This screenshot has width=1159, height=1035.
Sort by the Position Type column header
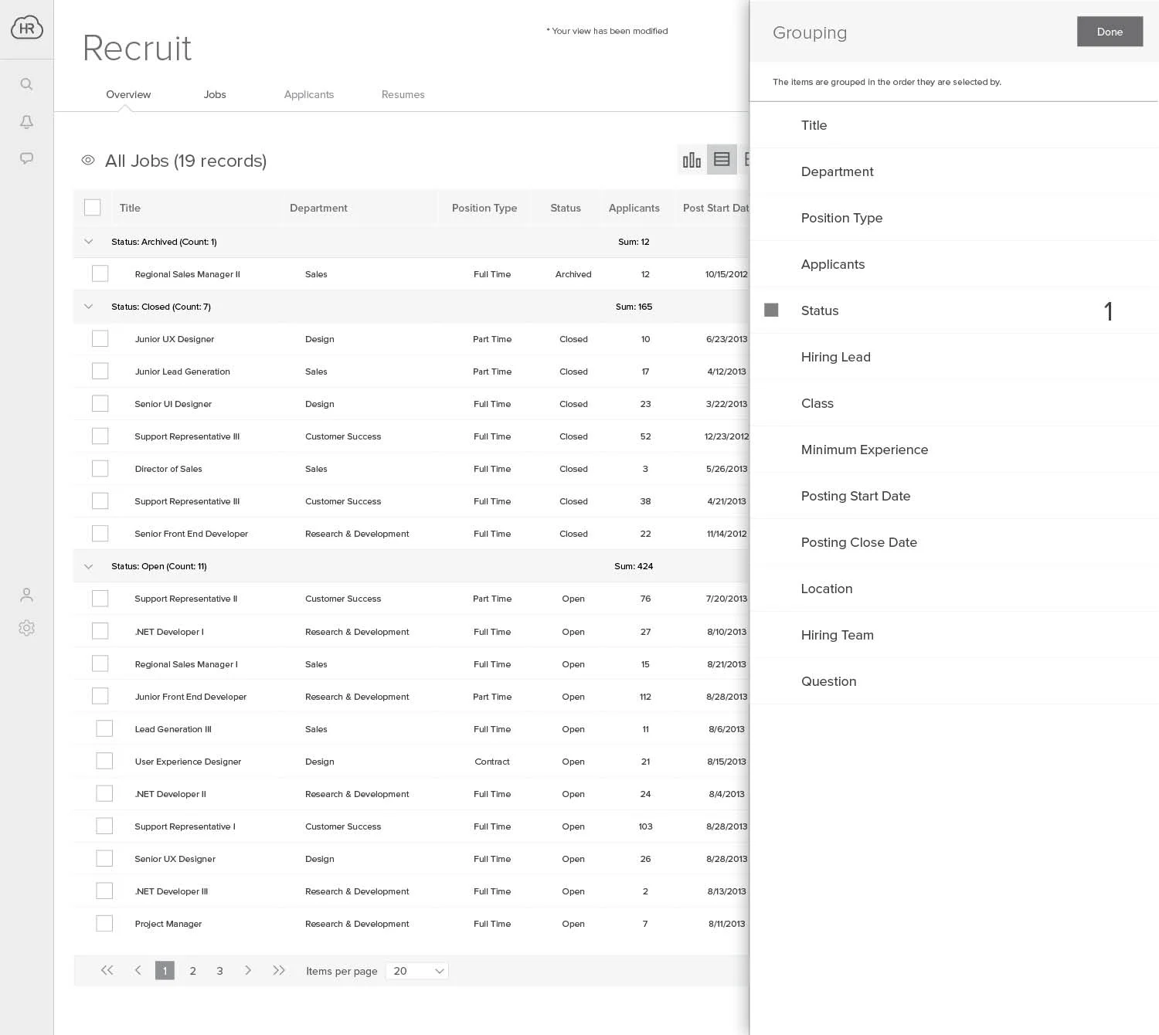[484, 208]
